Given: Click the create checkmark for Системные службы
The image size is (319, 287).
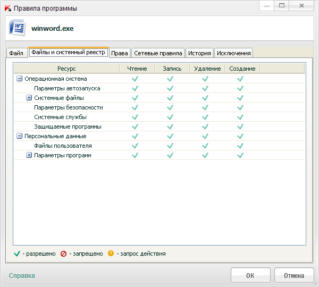Looking at the screenshot, I should point(240,117).
